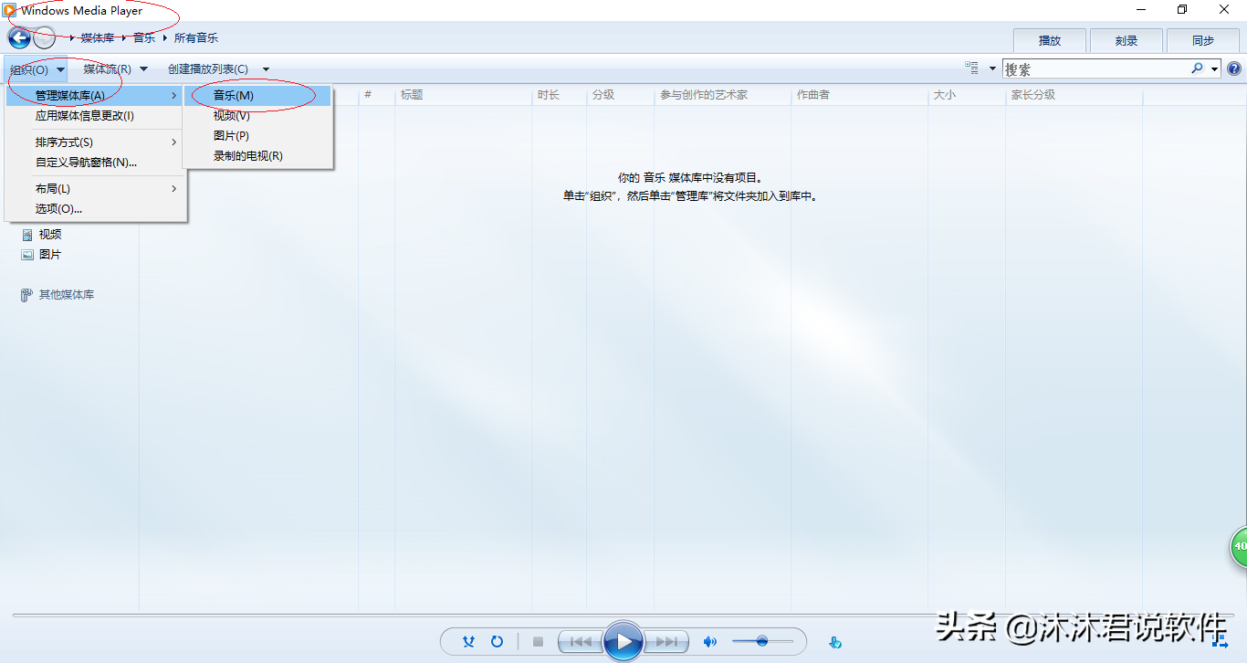Sort by the 时长 column header
Viewport: 1247px width, 663px height.
[559, 95]
